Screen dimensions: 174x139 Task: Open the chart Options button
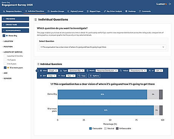pos(94,76)
